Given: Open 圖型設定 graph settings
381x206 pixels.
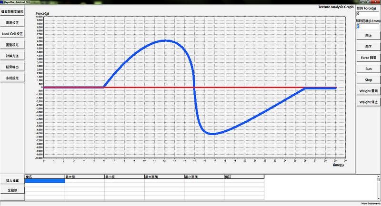Looking at the screenshot, I should point(13,45).
